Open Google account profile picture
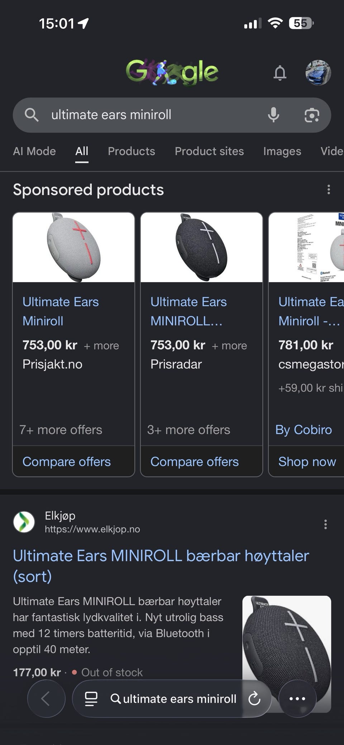 [x=318, y=73]
